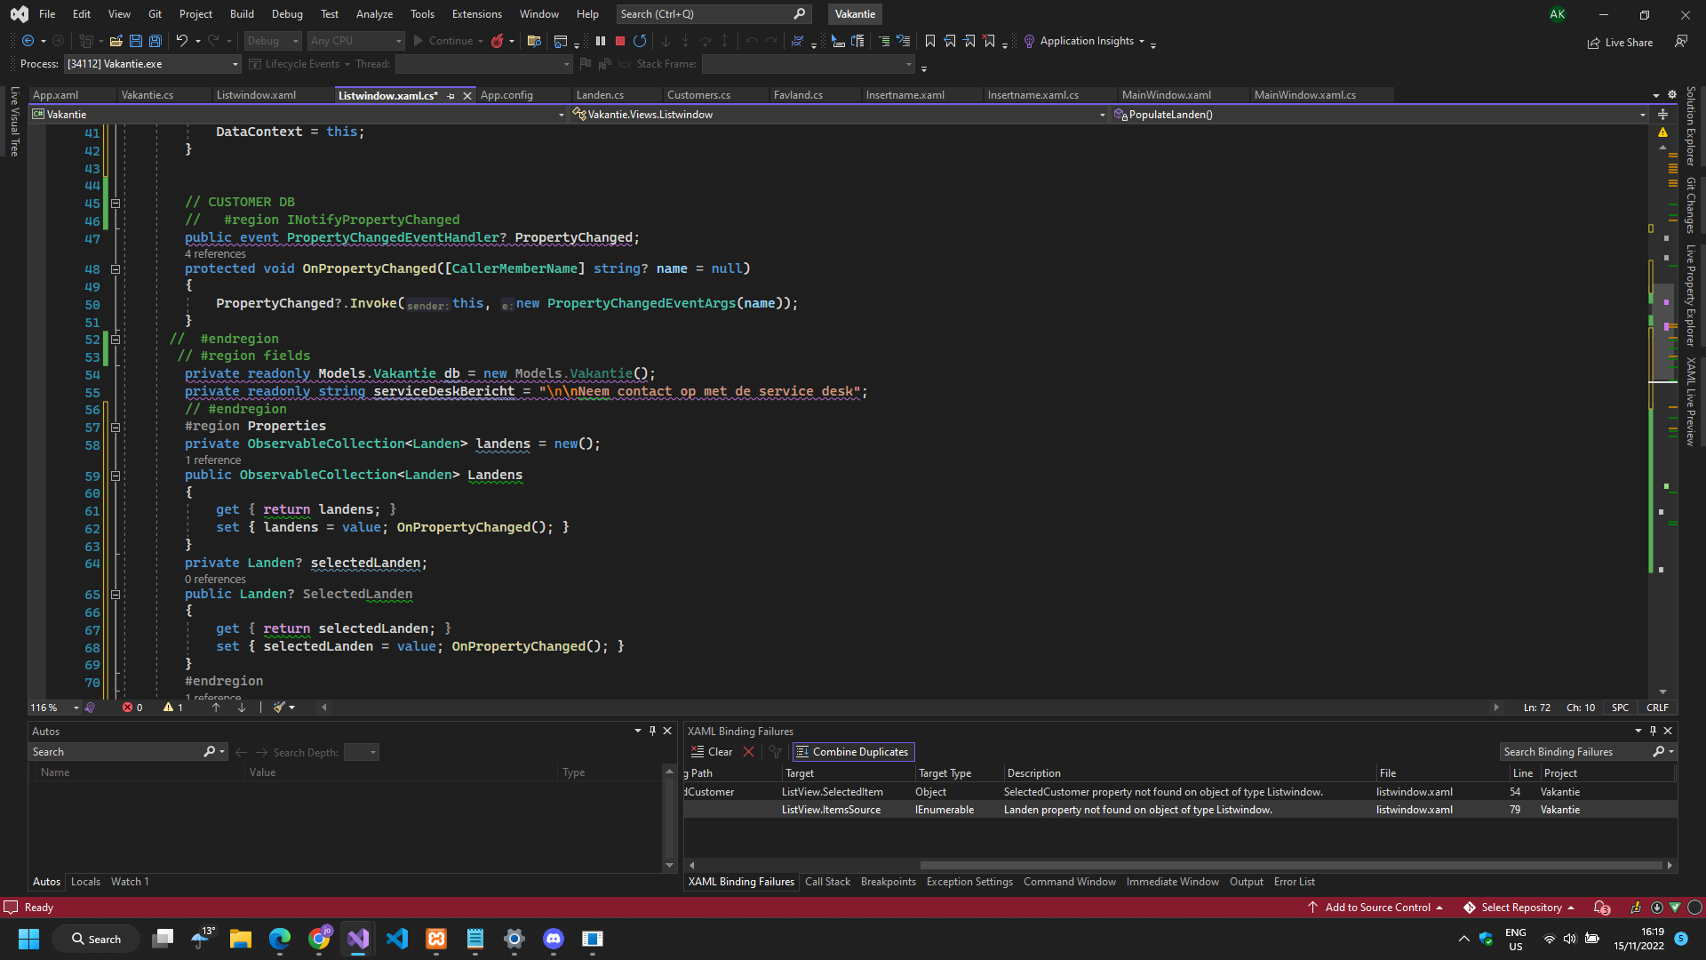Collapse the code region at line 45

116,204
